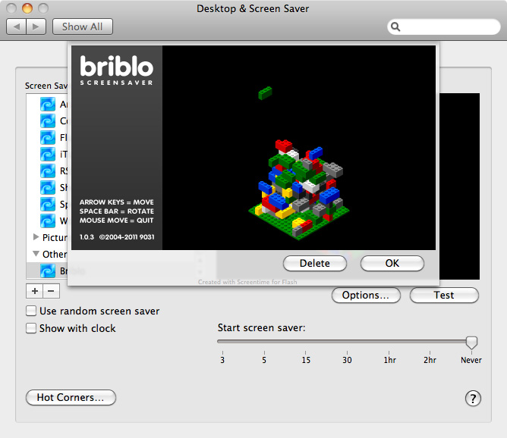507x438 pixels.
Task: Go back with the left arrow
Action: (17, 27)
